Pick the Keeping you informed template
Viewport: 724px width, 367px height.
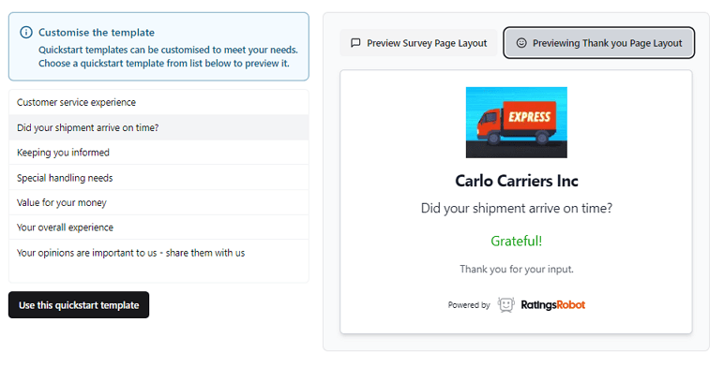158,153
